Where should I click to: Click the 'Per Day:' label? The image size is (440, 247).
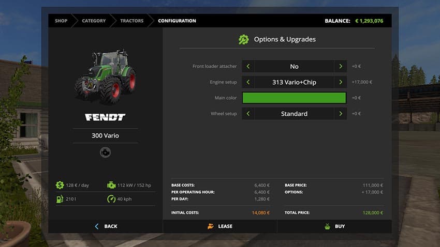pyautogui.click(x=180, y=199)
